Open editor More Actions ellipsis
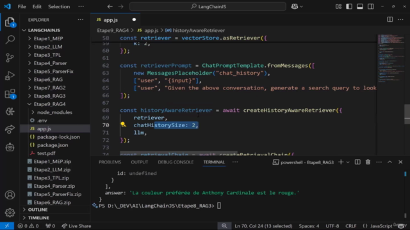Viewport: 410px width, 230px height. 400,20
